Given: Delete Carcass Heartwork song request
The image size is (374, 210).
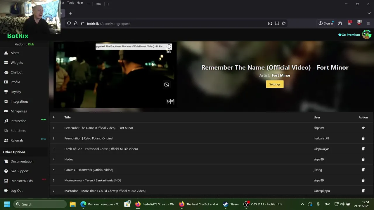Looking at the screenshot, I should click(x=363, y=170).
